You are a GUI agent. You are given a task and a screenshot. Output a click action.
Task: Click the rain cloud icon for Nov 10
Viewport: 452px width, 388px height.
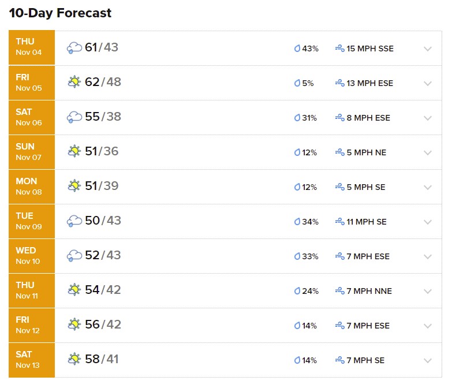74,256
